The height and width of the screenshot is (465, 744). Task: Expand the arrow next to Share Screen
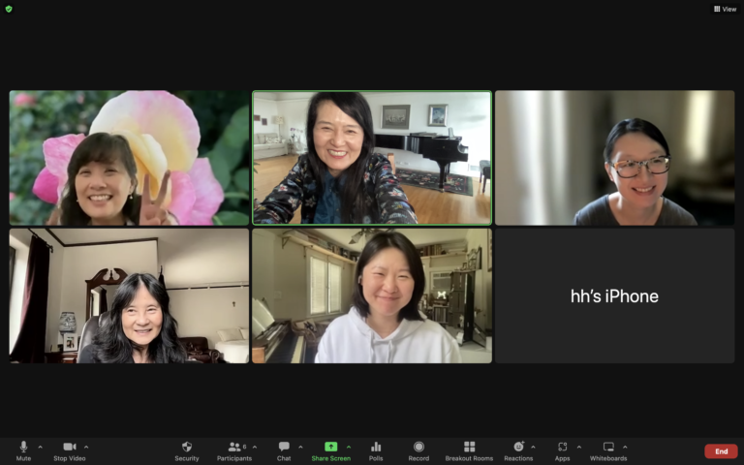[349, 447]
